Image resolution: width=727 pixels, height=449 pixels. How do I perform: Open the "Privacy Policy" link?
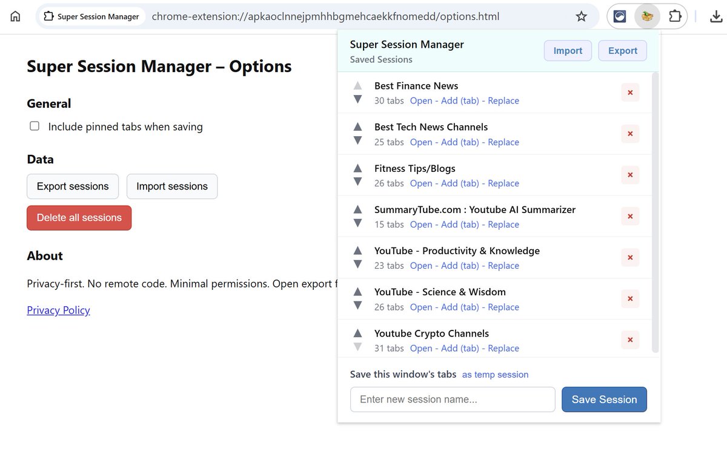pos(58,310)
